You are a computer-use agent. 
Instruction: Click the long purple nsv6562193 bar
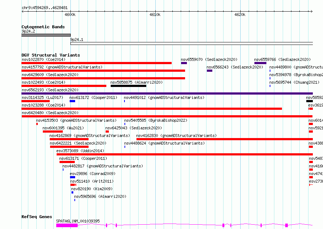167,93
